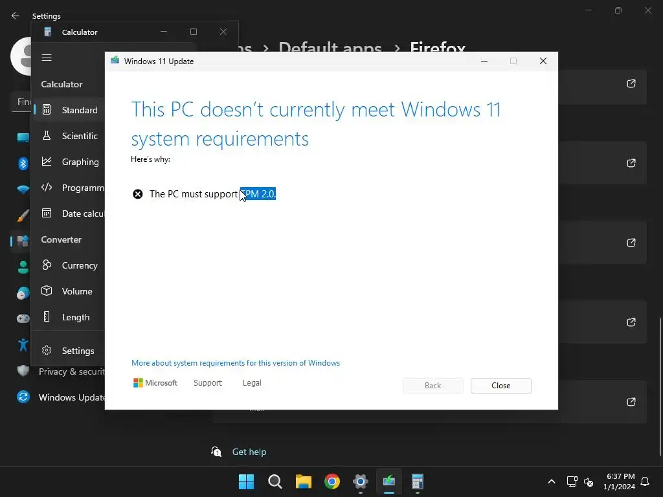The height and width of the screenshot is (497, 663).
Task: Open Gaming controller icon in Settings sidebar
Action: [x=23, y=318]
